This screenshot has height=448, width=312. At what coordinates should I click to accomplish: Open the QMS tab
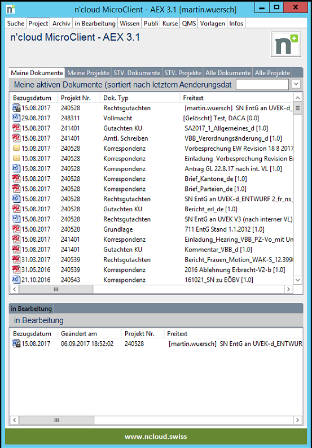189,23
